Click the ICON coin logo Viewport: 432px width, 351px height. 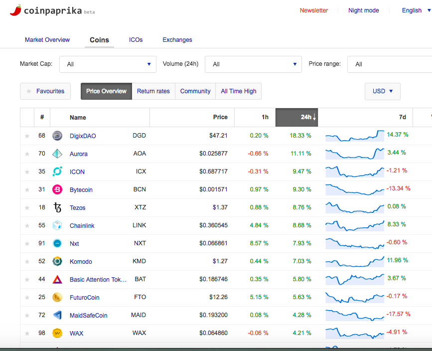click(57, 172)
